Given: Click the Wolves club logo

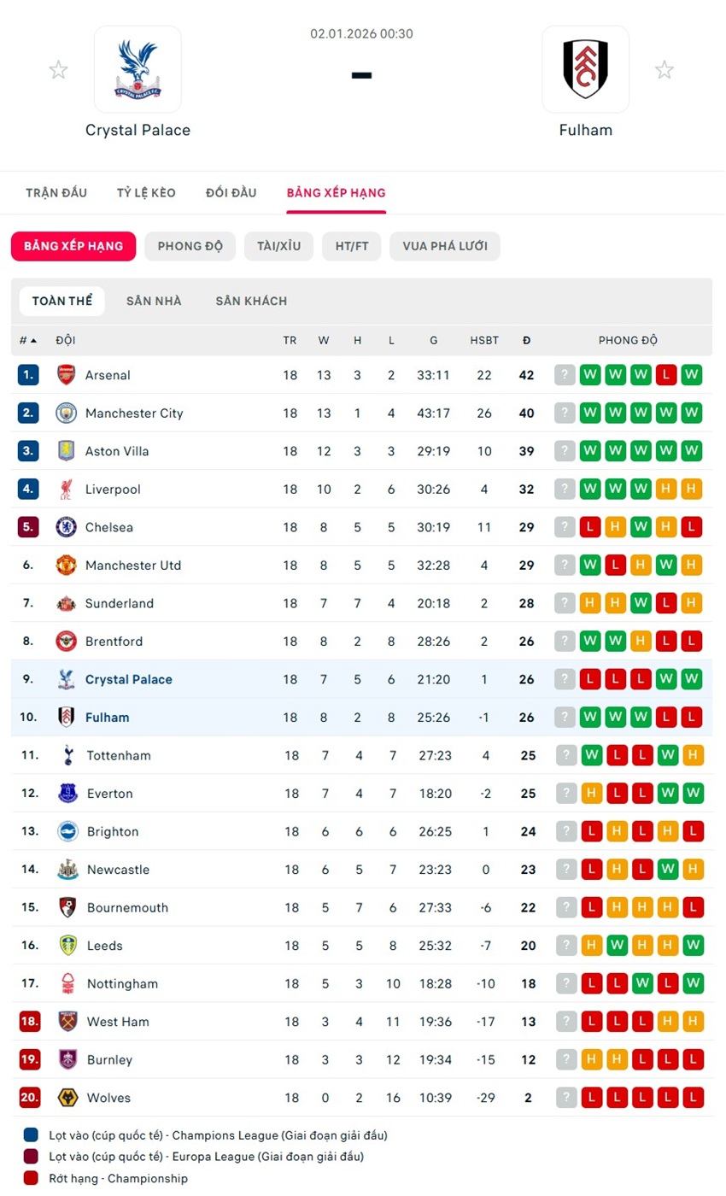Looking at the screenshot, I should click(x=68, y=1098).
